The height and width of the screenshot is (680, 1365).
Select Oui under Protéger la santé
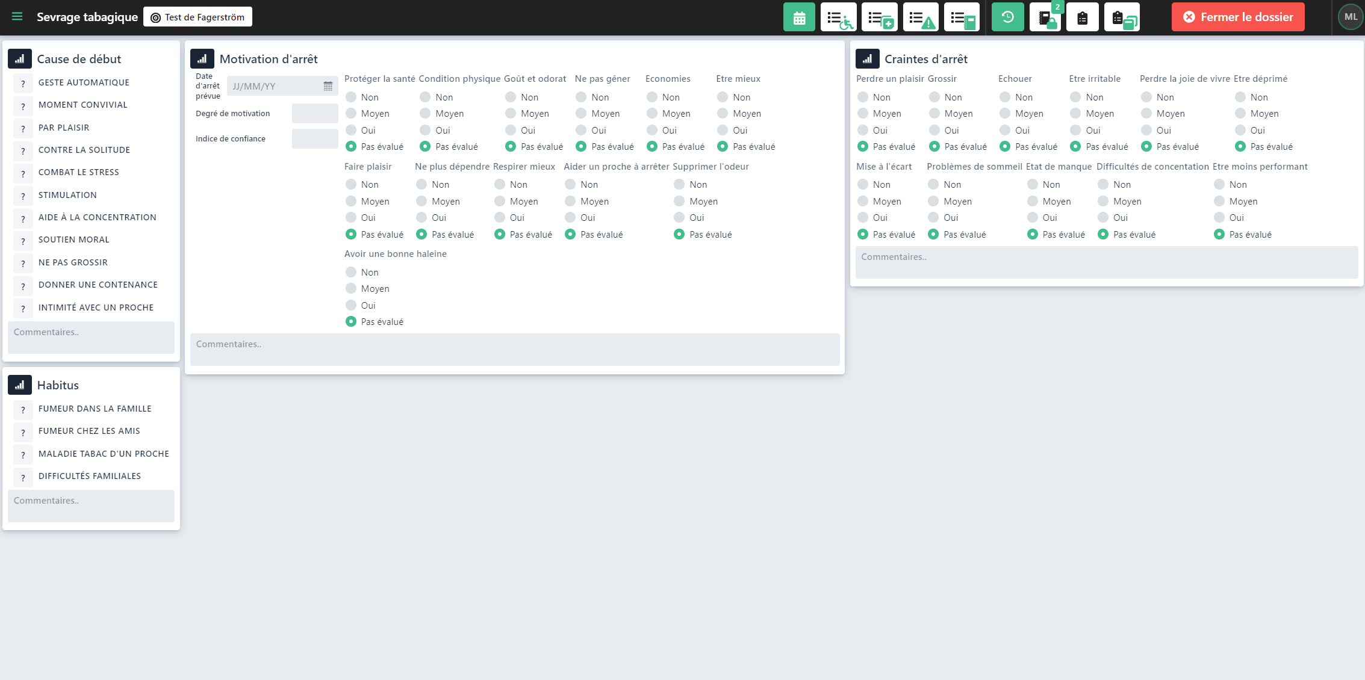coord(351,130)
